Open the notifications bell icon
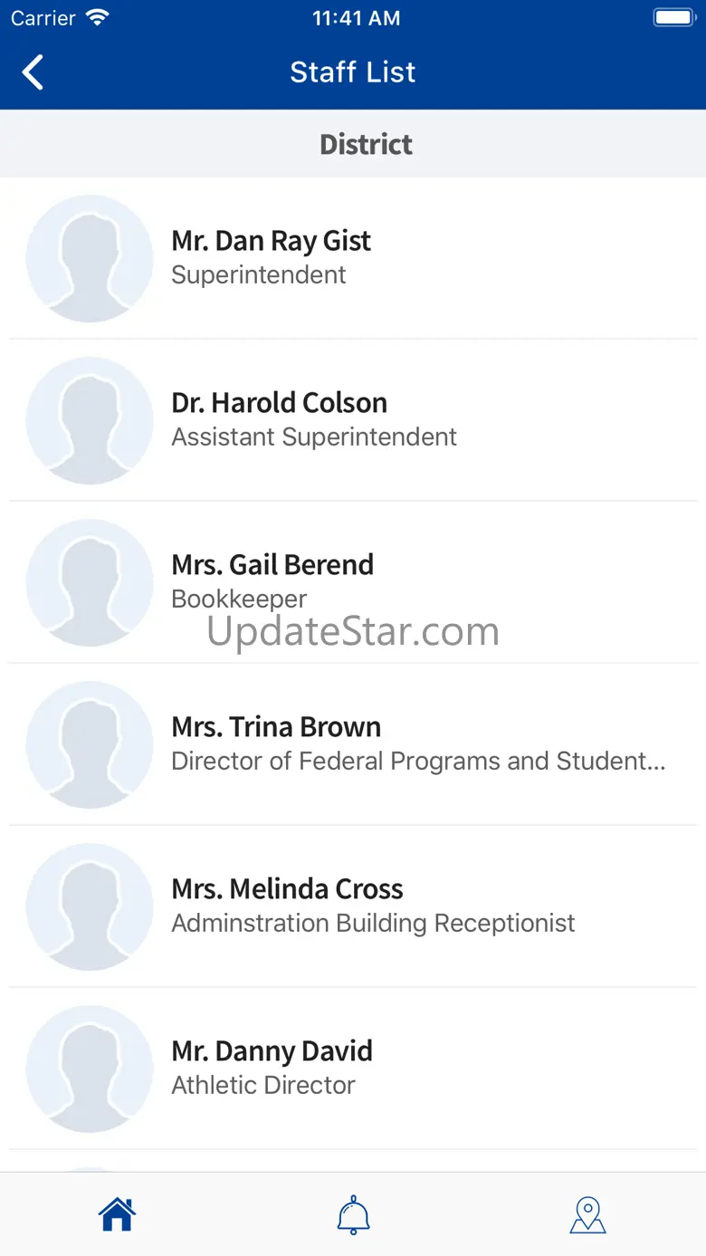Viewport: 706px width, 1256px height. click(353, 1214)
